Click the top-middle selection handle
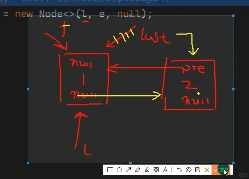 pos(131,16)
